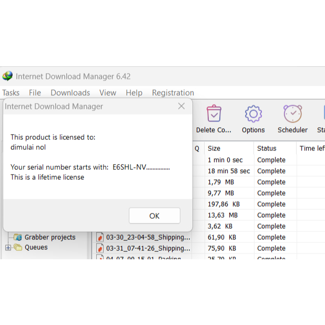325x325 pixels.
Task: Click the IDM globe logo in title bar
Action: point(7,76)
